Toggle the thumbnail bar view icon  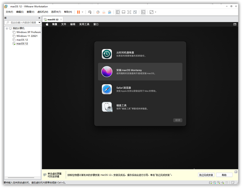click(123, 12)
